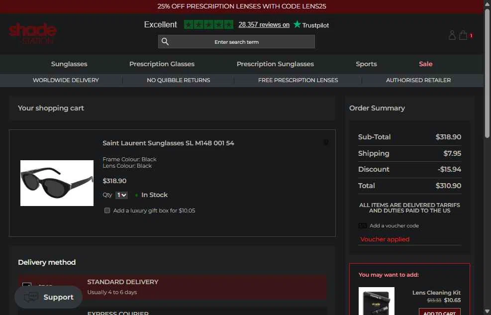Screen dimensions: 491x315
Task: Click the LENS25 promo banner
Action: pos(242,6)
